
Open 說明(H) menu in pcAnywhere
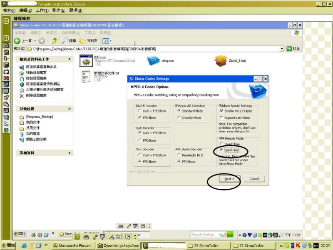coord(76,10)
